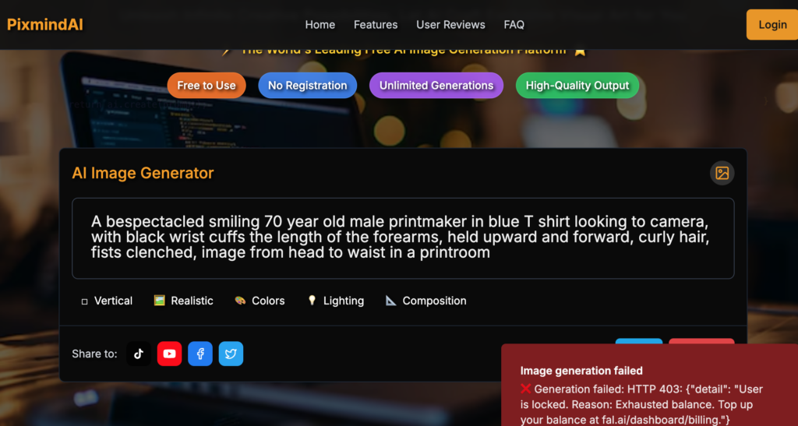This screenshot has width=798, height=426.
Task: Focus the image prompt text box
Action: 403,238
